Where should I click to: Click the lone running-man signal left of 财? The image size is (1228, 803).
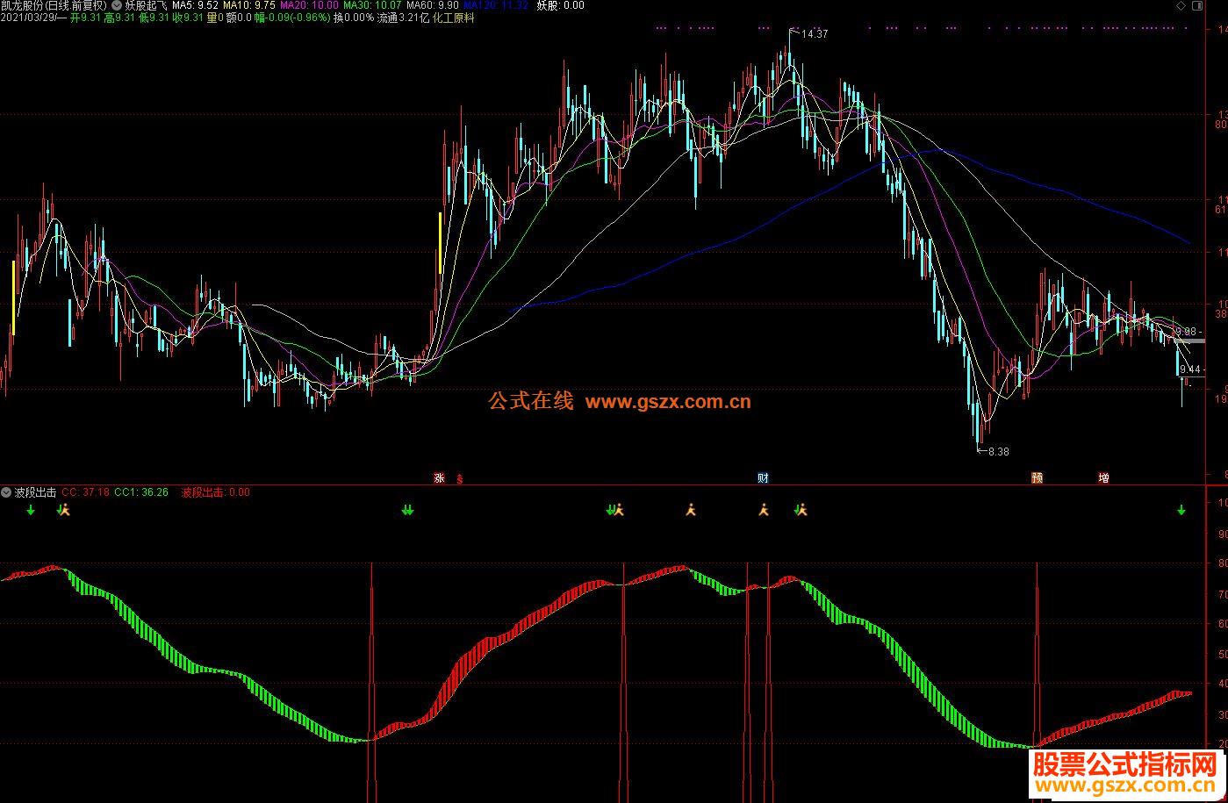(691, 509)
